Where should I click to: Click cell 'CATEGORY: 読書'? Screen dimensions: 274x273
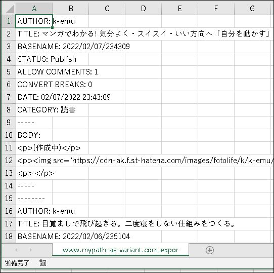pyautogui.click(x=34, y=110)
